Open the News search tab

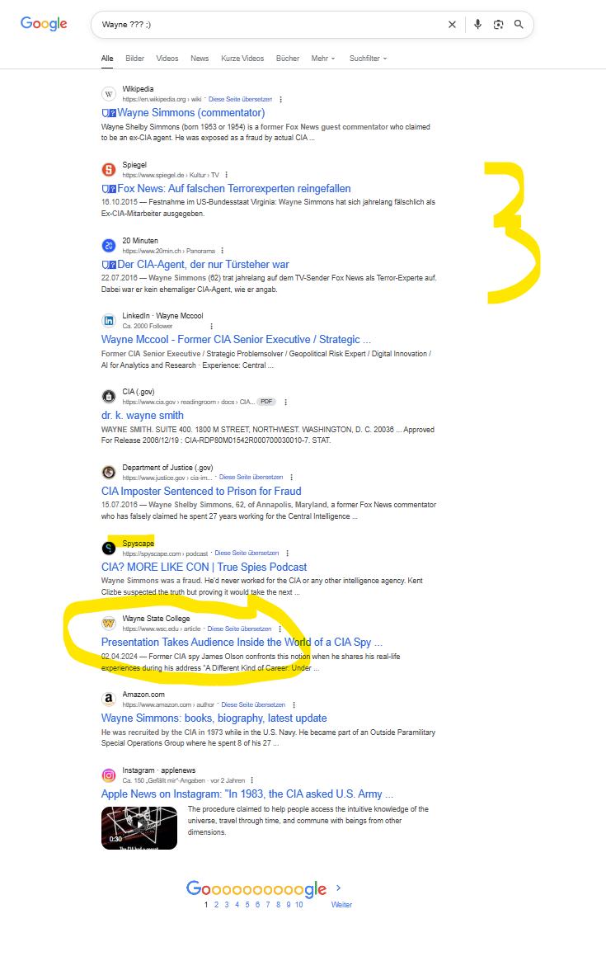click(x=200, y=59)
